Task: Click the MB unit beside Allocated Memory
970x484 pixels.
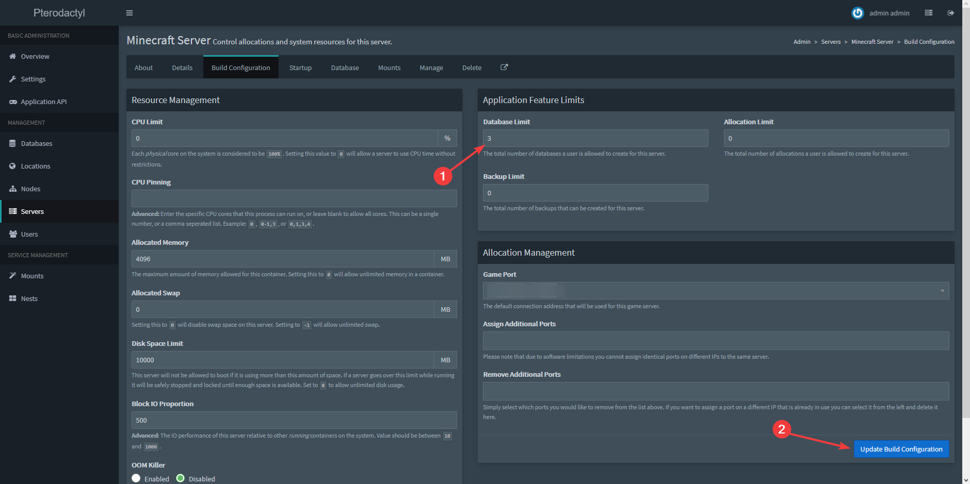Action: click(446, 259)
